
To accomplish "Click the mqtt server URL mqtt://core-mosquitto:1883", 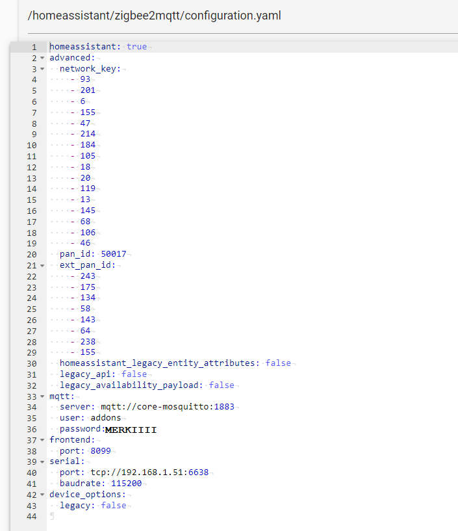I will pyautogui.click(x=170, y=407).
